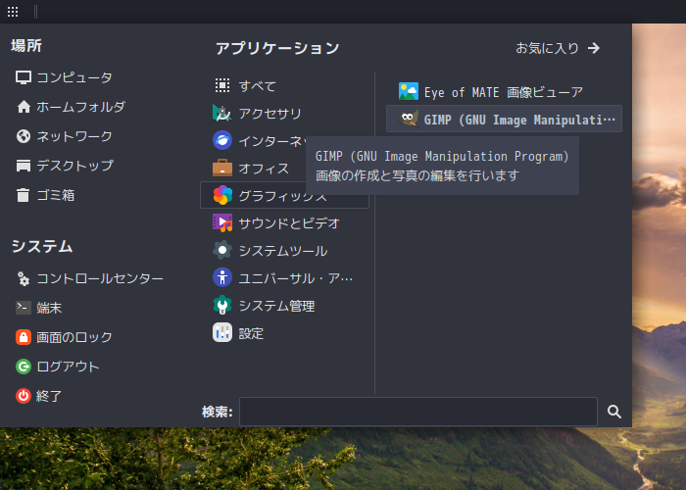This screenshot has width=686, height=490.
Task: Click the desktop icon next to デスクトップ
Action: point(24,166)
